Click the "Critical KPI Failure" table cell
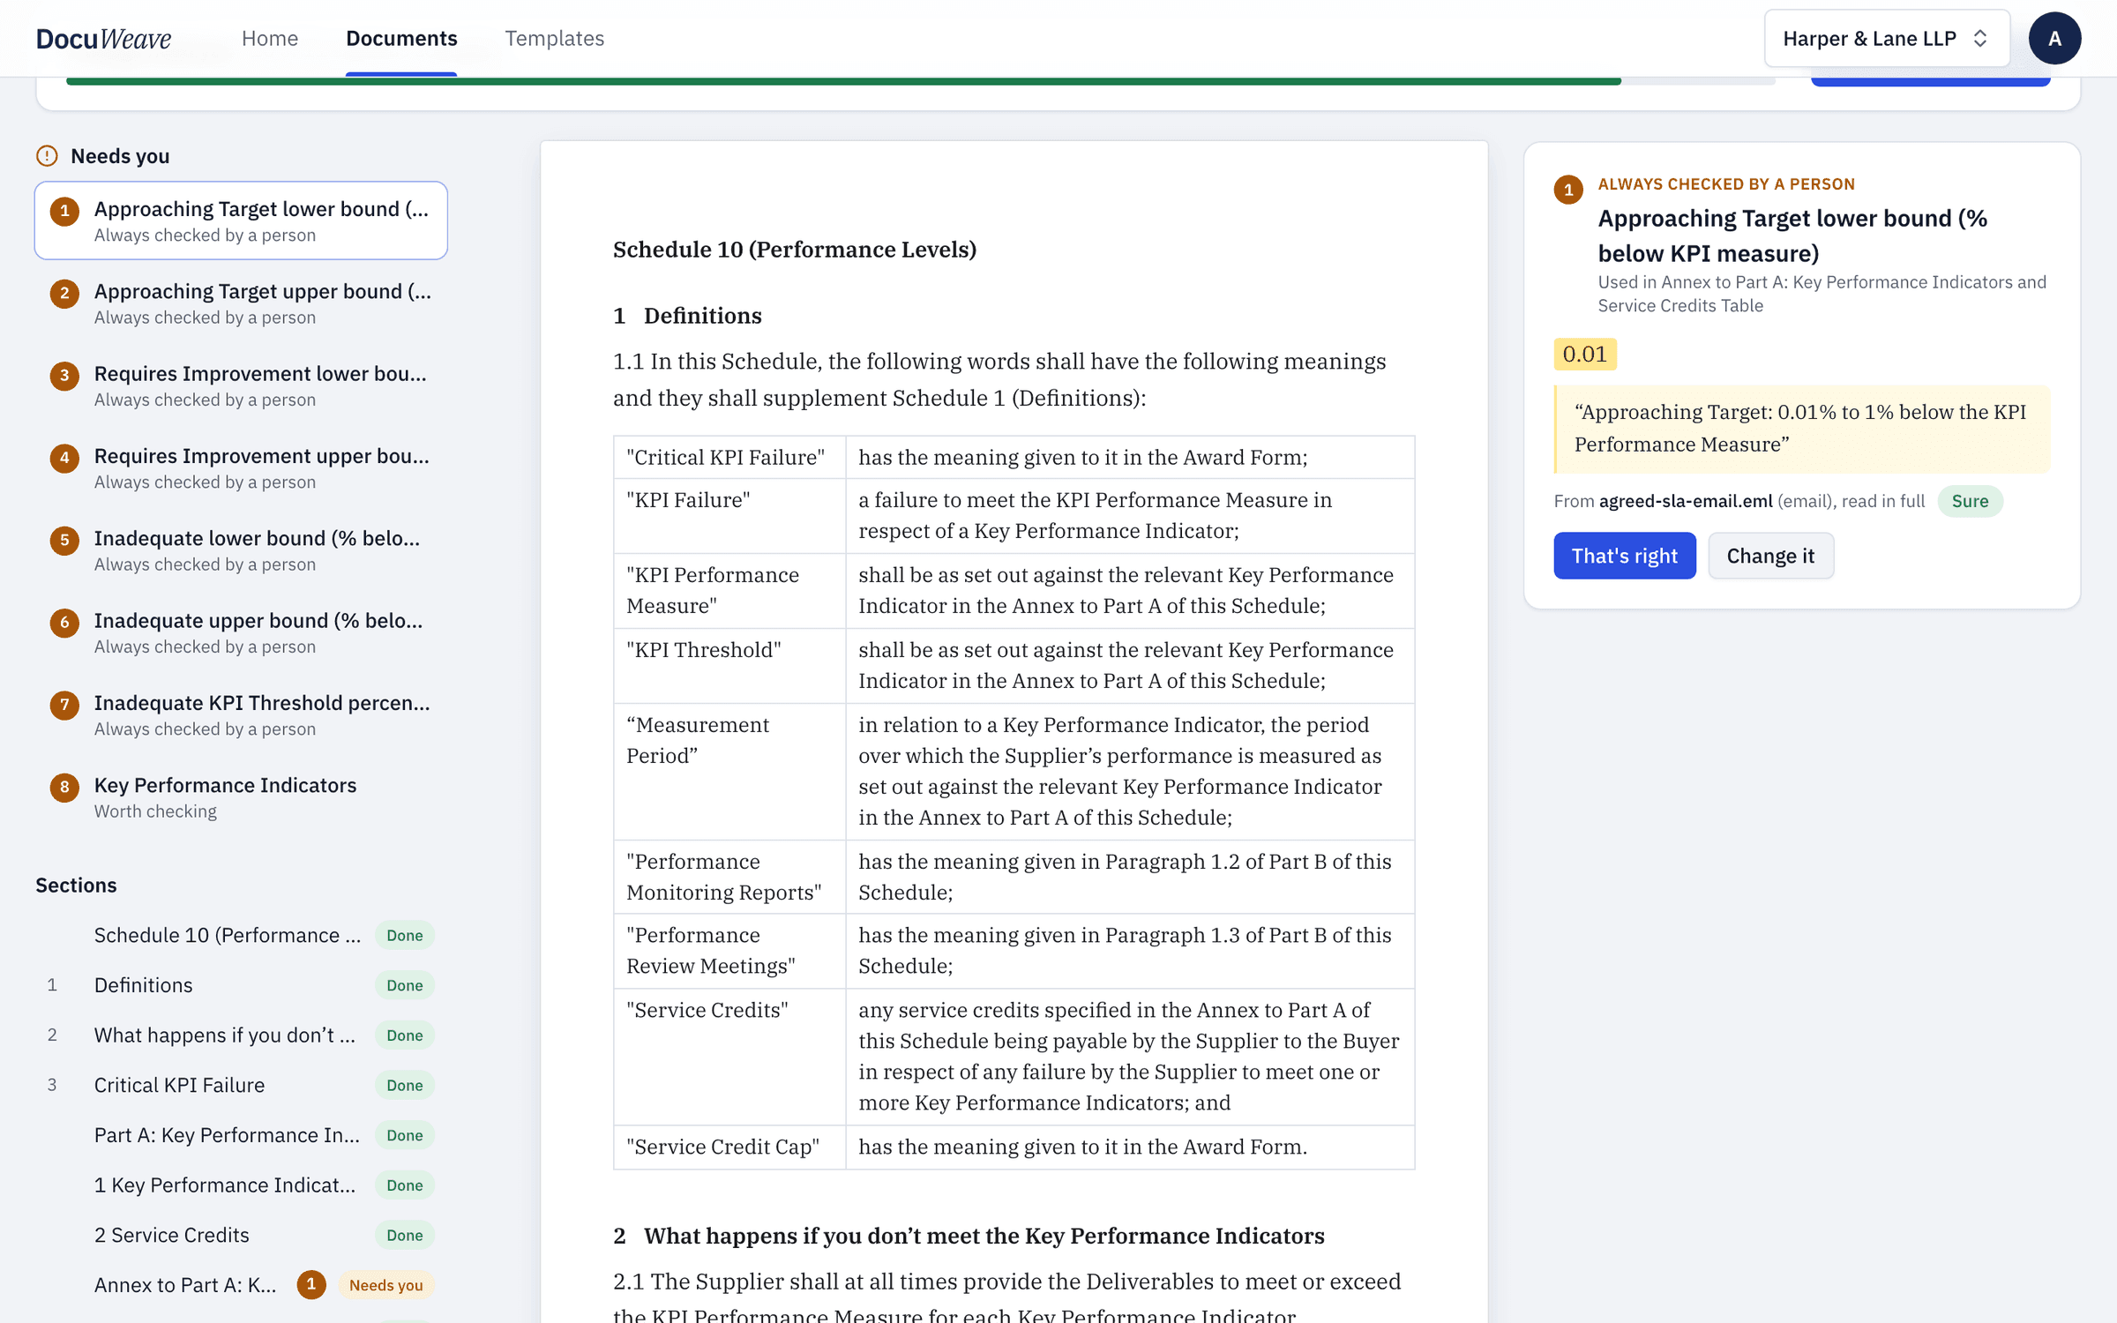Screen dimensions: 2117x1323 pyautogui.click(x=729, y=457)
